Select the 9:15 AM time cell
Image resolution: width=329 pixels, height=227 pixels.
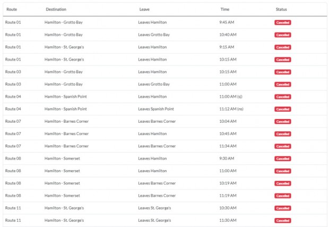[227, 47]
